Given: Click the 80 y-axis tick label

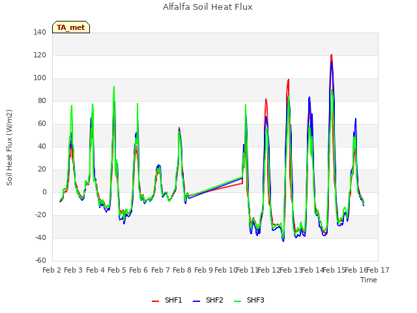Looking at the screenshot, I should pyautogui.click(x=42, y=100).
